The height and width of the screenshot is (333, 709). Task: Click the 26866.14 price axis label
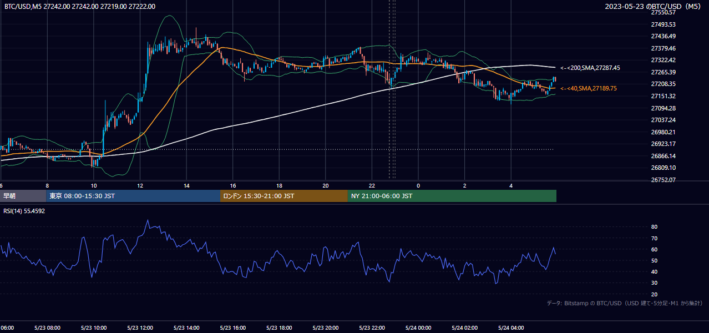coord(663,156)
